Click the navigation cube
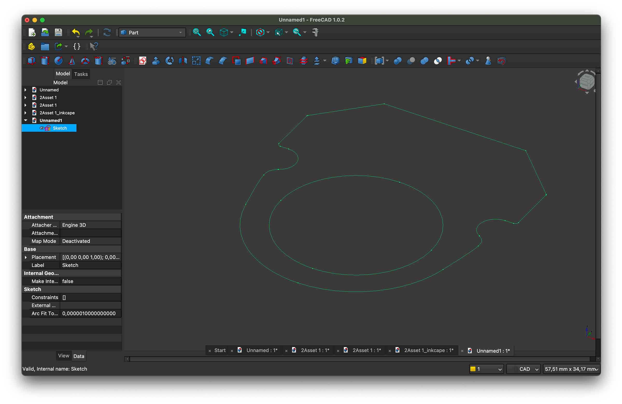Viewport: 622px width, 404px height. point(586,82)
